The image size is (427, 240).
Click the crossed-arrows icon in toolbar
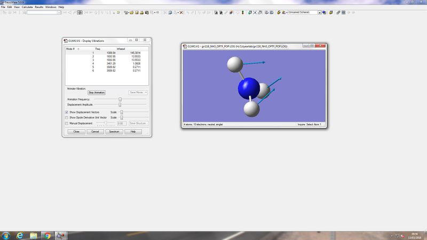click(255, 12)
